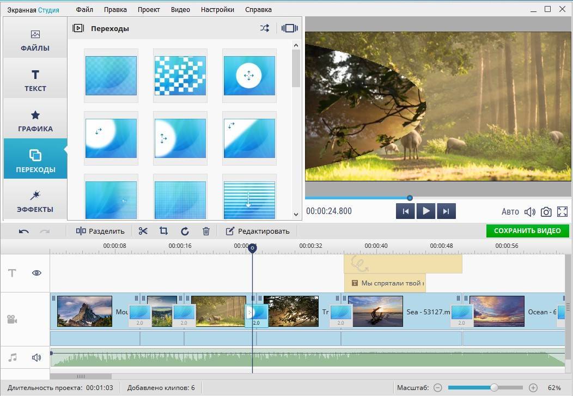Click the scissors cut tool icon
The image size is (573, 396).
143,231
